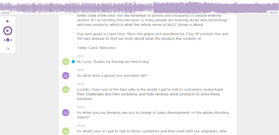Go to the 01:22 timestamp
The height and width of the screenshot is (135, 279).
pos(81,84)
